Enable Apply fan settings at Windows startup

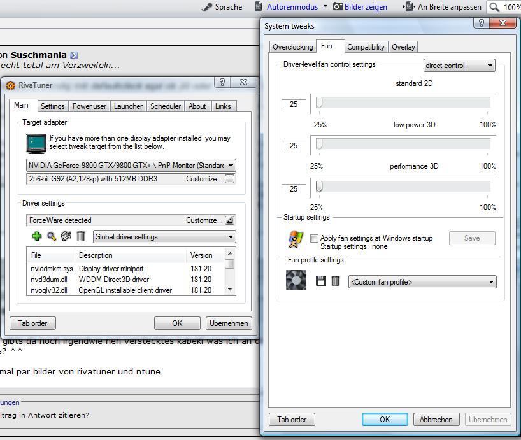(x=314, y=238)
